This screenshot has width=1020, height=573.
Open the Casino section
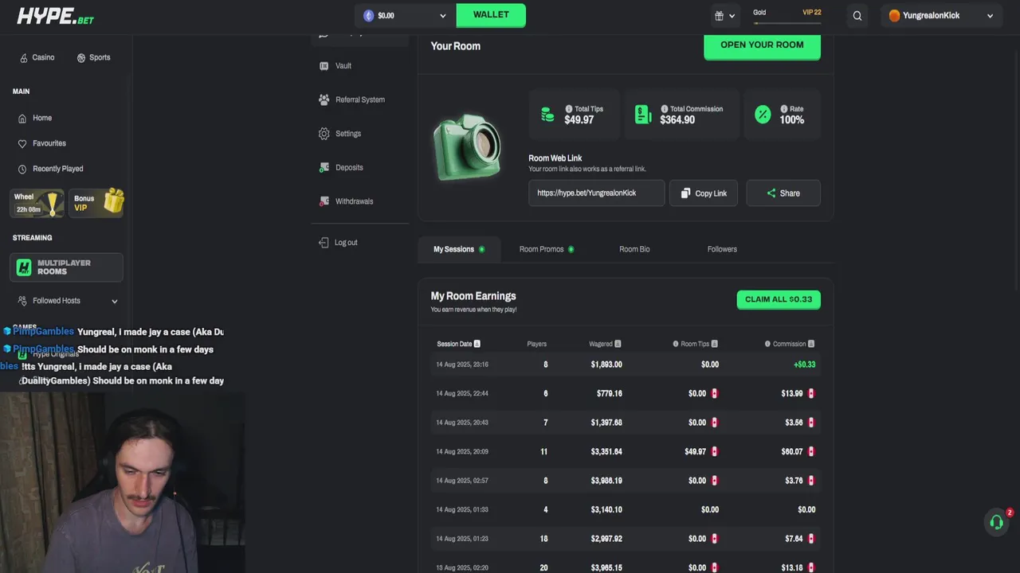click(37, 57)
